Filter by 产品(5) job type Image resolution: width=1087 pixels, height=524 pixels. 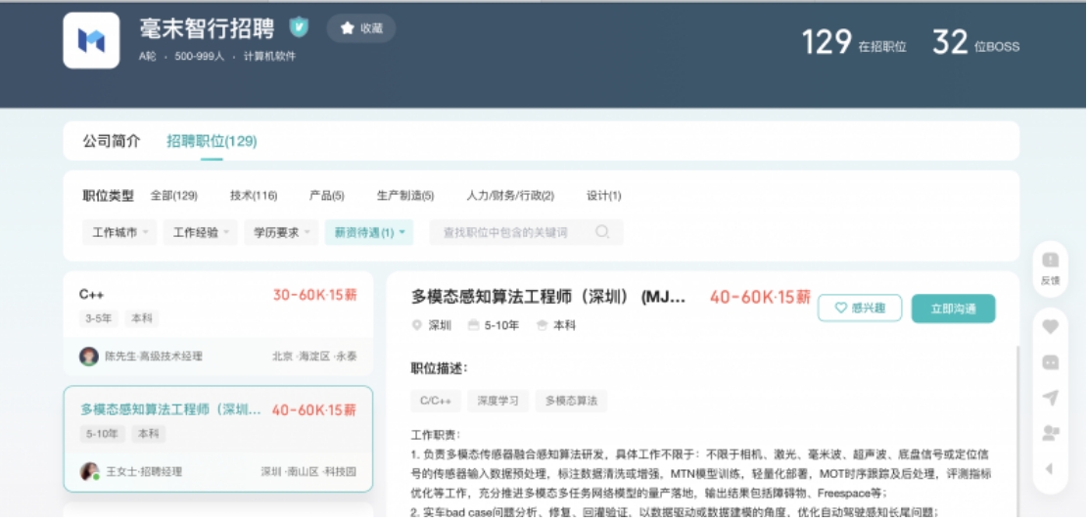(326, 196)
